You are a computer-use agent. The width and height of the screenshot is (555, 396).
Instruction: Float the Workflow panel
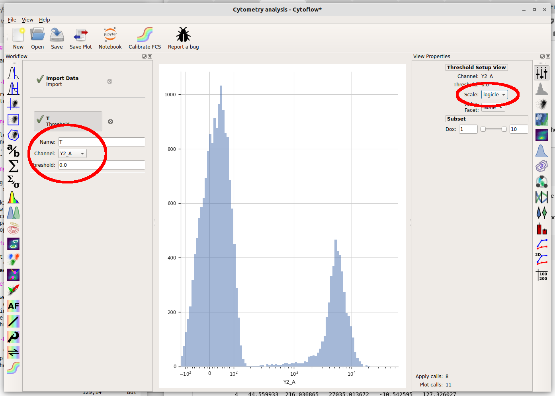point(144,57)
